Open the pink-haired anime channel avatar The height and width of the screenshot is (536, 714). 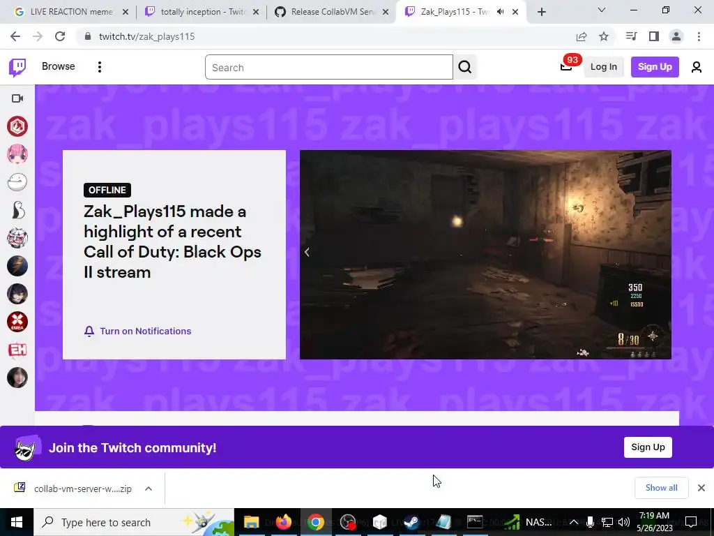pyautogui.click(x=17, y=154)
